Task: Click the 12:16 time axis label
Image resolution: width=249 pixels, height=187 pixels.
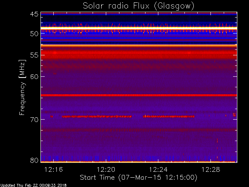Action: (x=54, y=169)
